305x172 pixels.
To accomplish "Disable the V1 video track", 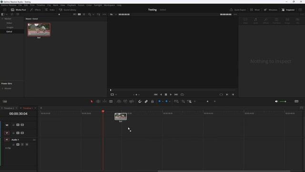I will [22, 133].
